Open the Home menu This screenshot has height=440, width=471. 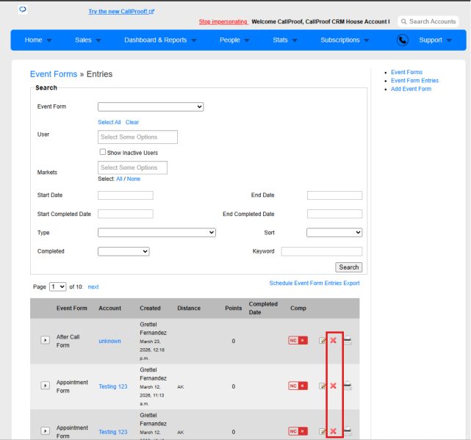[38, 40]
